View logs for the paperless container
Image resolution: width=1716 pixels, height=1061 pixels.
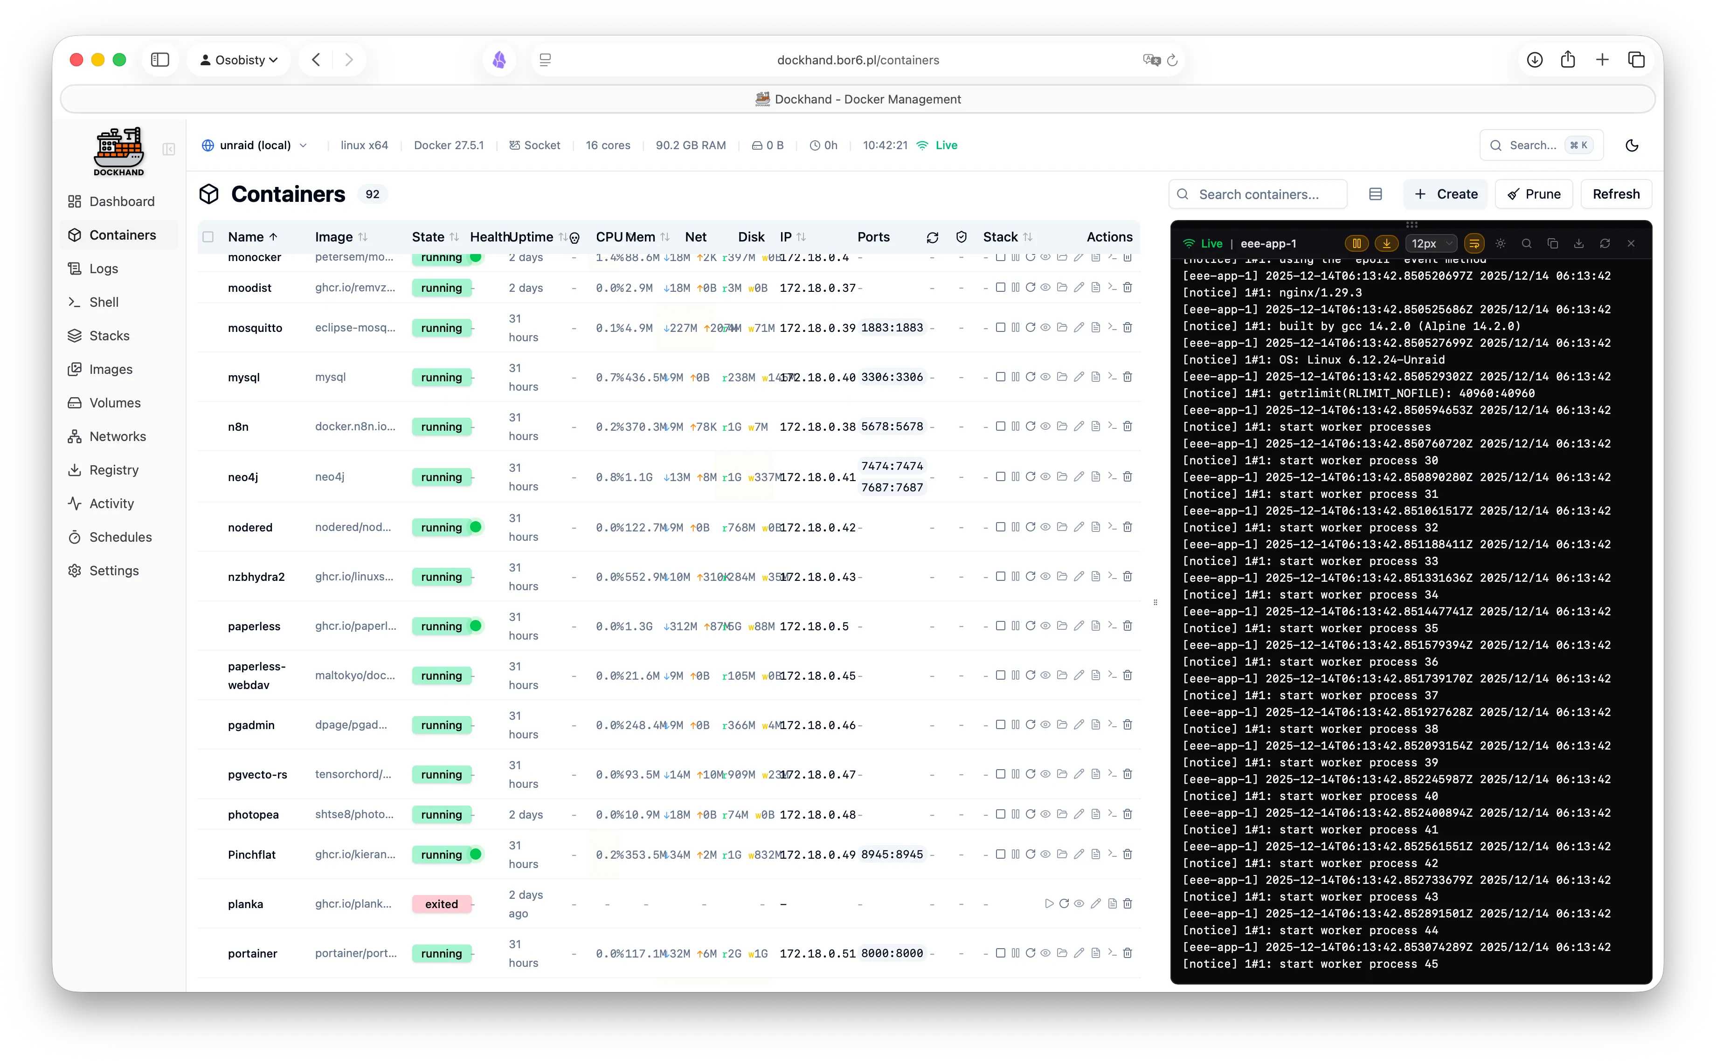1095,626
